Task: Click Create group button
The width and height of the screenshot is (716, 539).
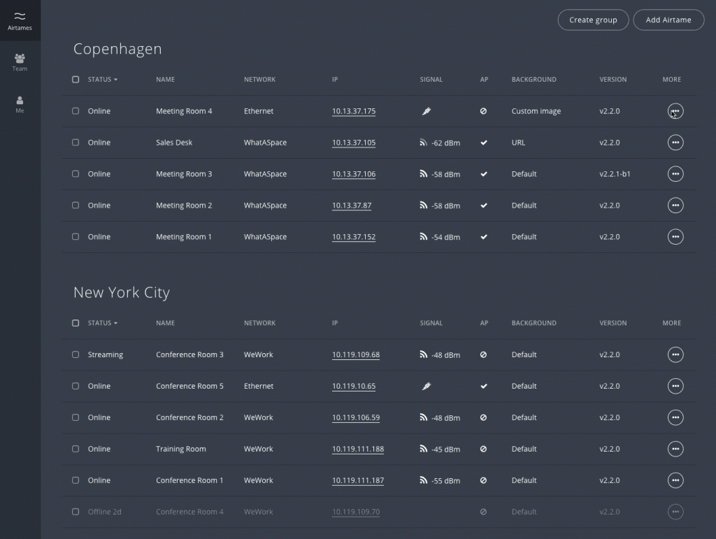Action: [x=593, y=20]
